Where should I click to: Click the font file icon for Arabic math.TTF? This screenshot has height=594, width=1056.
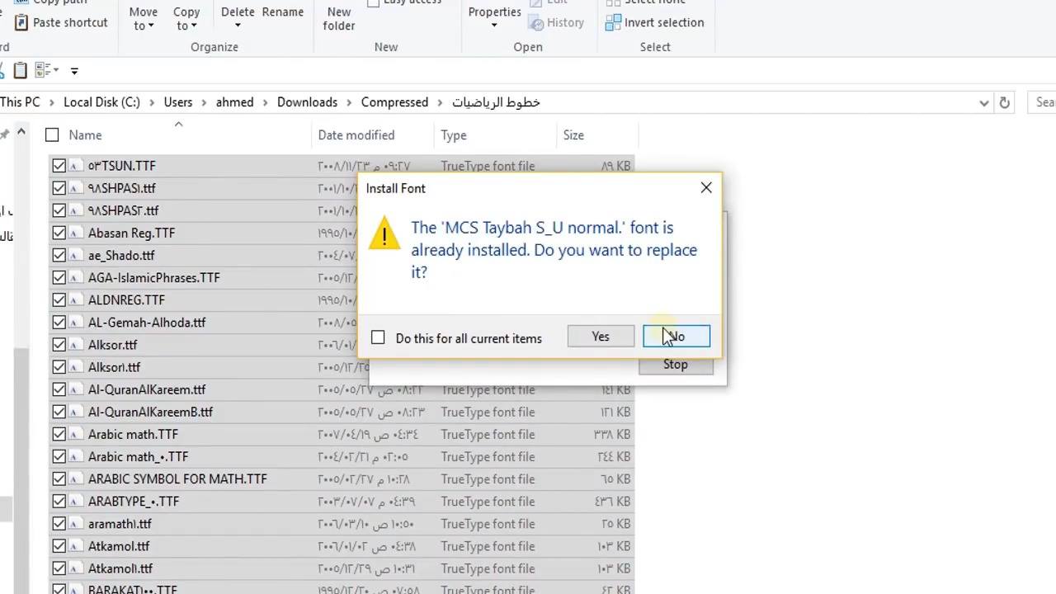click(x=74, y=435)
